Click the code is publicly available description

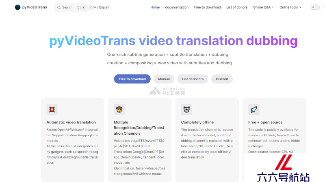point(274,138)
